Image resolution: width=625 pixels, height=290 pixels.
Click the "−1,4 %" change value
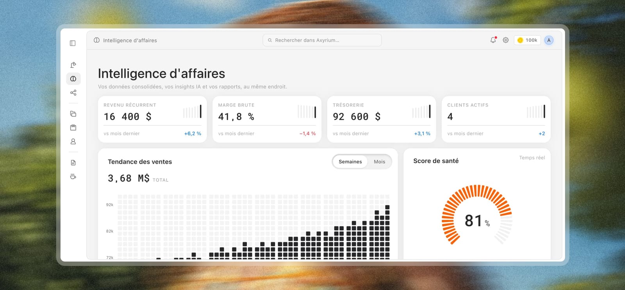tap(307, 133)
